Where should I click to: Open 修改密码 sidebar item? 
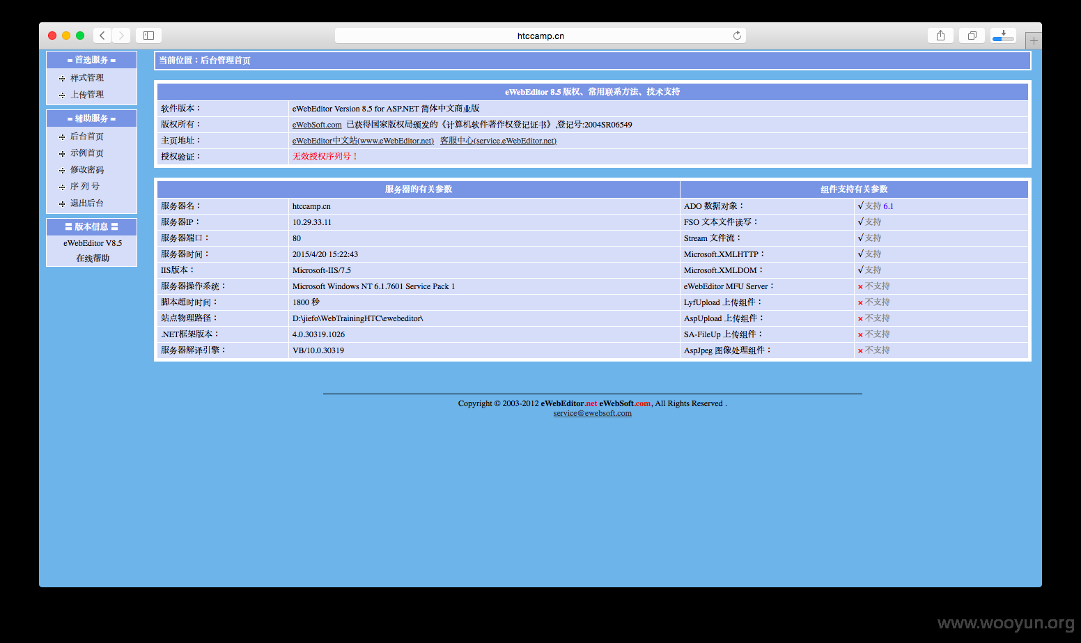87,170
